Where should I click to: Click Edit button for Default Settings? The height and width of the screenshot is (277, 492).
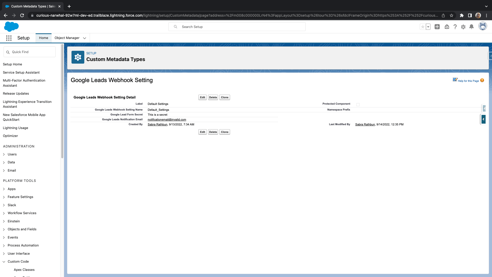[x=202, y=97]
